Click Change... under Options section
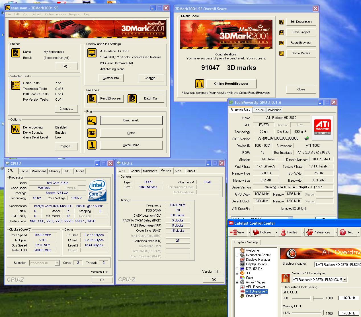Viewport: 361px width, 317px height. coord(66,146)
